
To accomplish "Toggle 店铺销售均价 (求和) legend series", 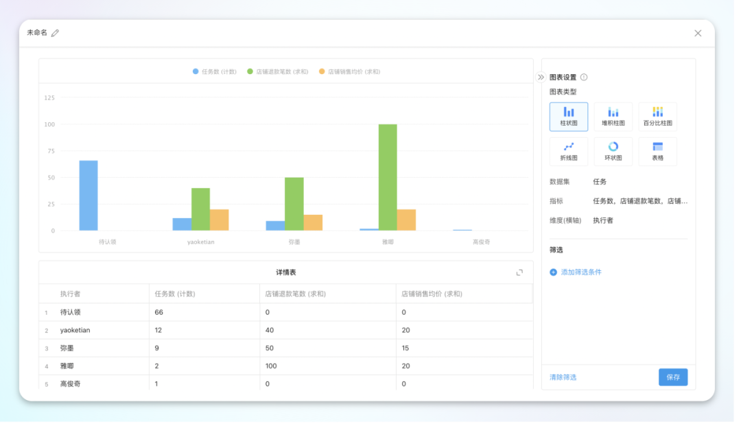I will tap(349, 71).
